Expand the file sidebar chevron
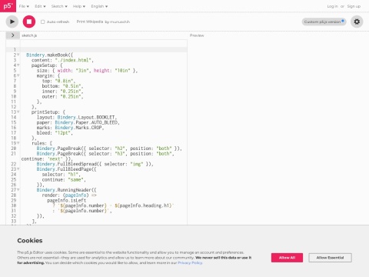The width and height of the screenshot is (369, 277). 12,35
